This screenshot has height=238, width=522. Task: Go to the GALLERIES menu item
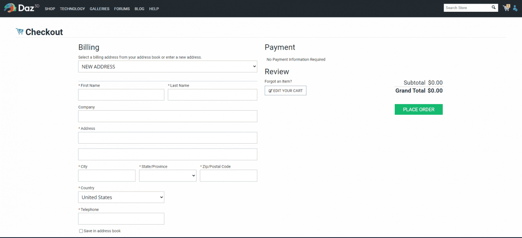pos(100,9)
